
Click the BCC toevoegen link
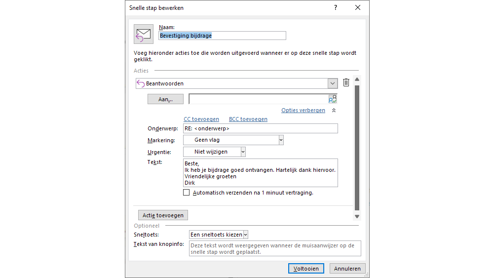click(248, 119)
